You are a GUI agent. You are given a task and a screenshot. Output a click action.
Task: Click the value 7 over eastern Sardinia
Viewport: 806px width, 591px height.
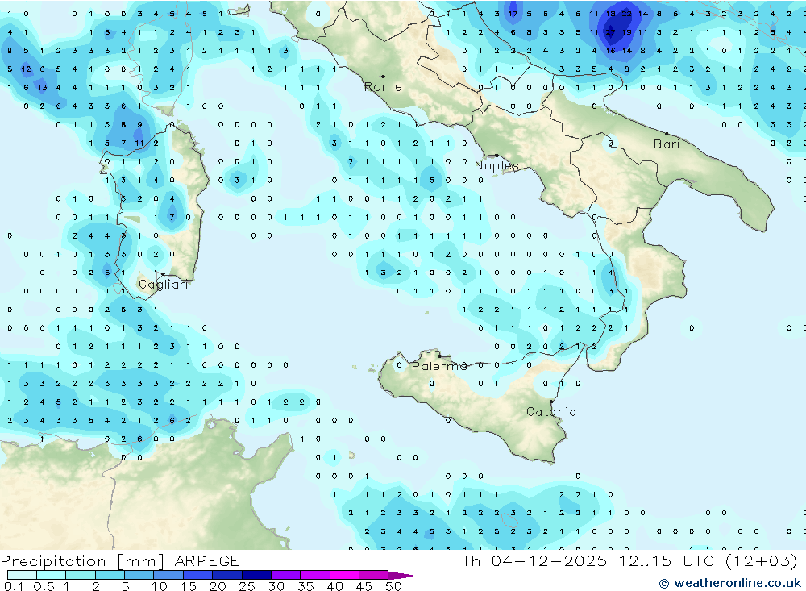click(172, 217)
